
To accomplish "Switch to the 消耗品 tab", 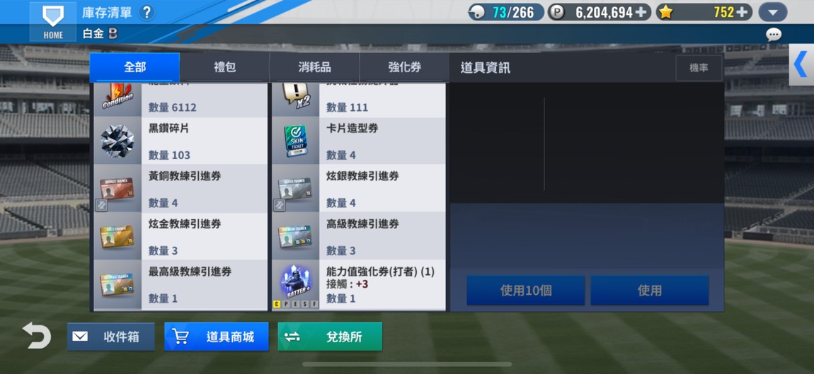I will [x=314, y=67].
